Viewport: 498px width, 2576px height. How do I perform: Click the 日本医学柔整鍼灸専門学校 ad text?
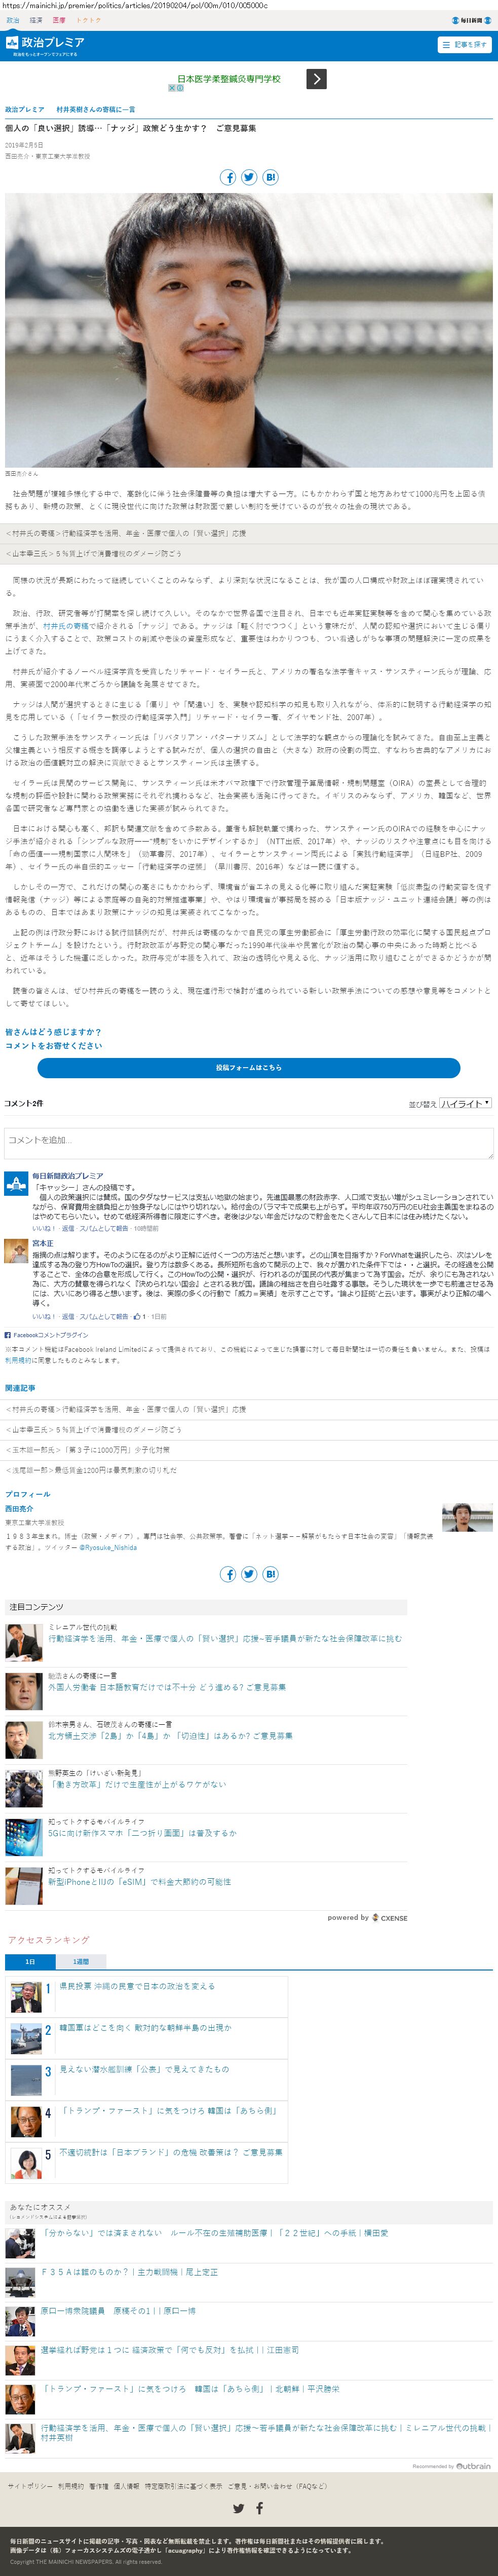[229, 78]
